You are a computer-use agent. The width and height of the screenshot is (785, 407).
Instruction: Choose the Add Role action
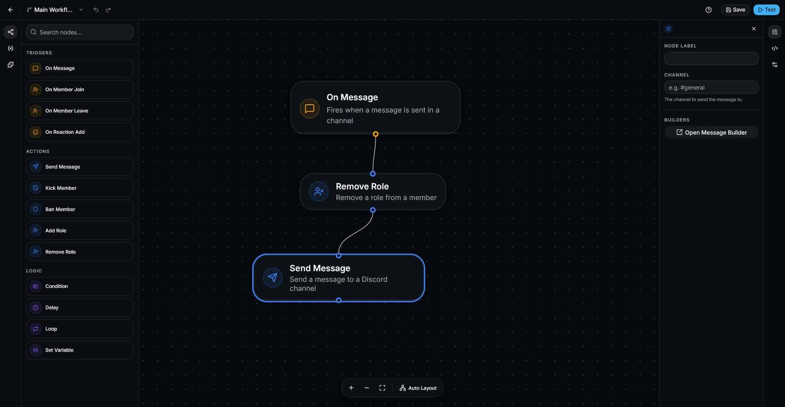pyautogui.click(x=80, y=230)
